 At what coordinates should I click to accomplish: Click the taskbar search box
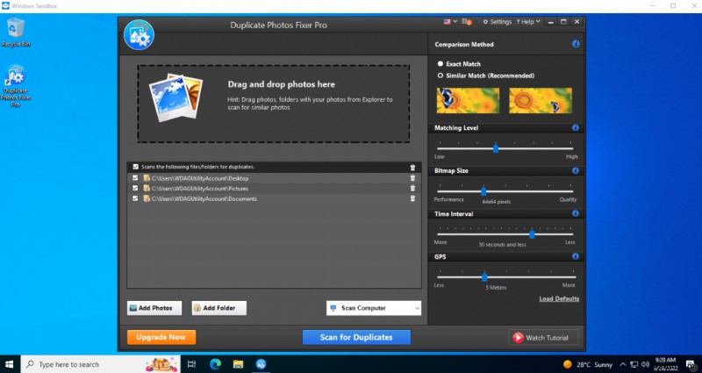[x=100, y=364]
